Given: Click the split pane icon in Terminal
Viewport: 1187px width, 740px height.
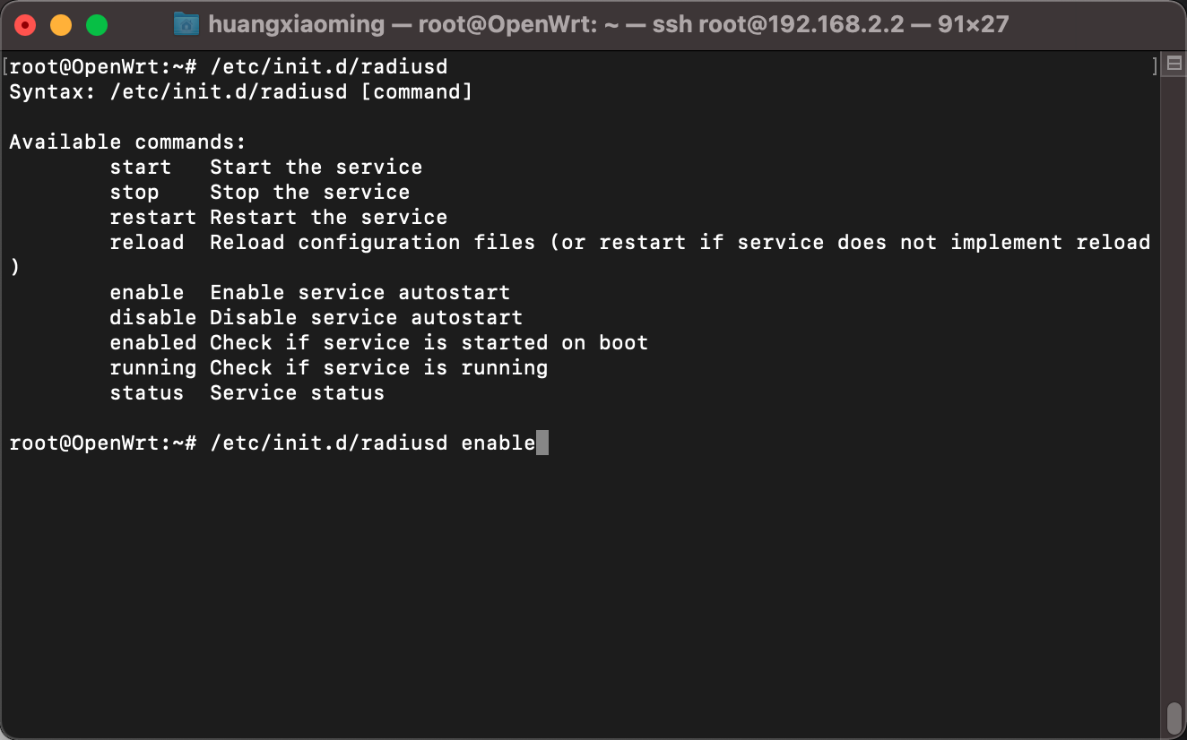Looking at the screenshot, I should pos(1173,65).
